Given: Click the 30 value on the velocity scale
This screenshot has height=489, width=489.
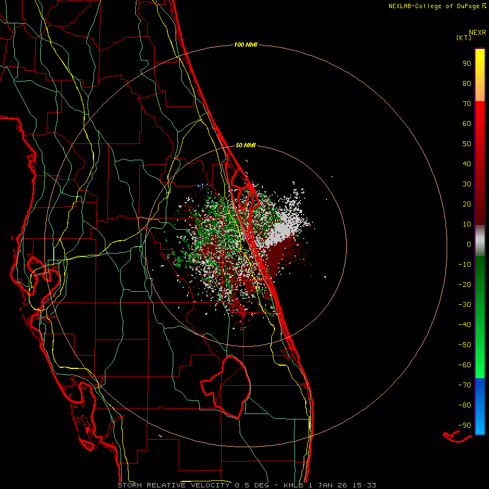Looking at the screenshot, I should pyautogui.click(x=467, y=184).
